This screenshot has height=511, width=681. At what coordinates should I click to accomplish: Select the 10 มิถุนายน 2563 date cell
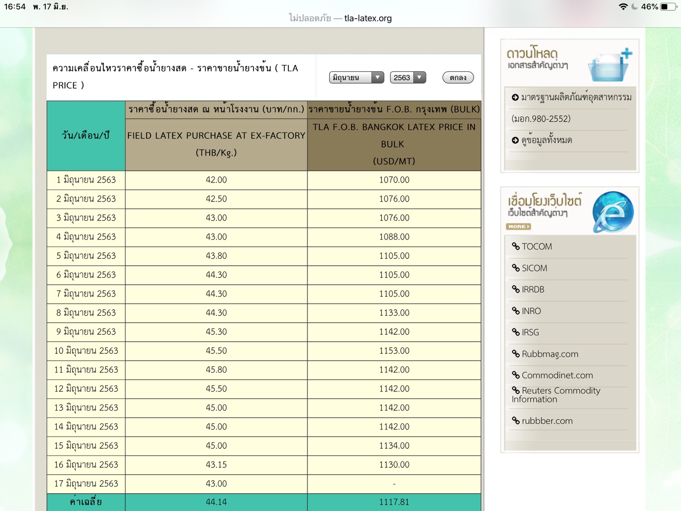86,351
